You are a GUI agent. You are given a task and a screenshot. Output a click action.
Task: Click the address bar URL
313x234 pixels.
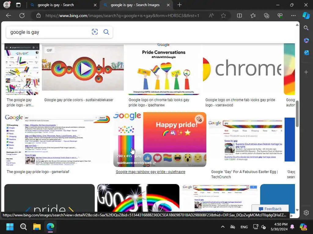pyautogui.click(x=122, y=16)
